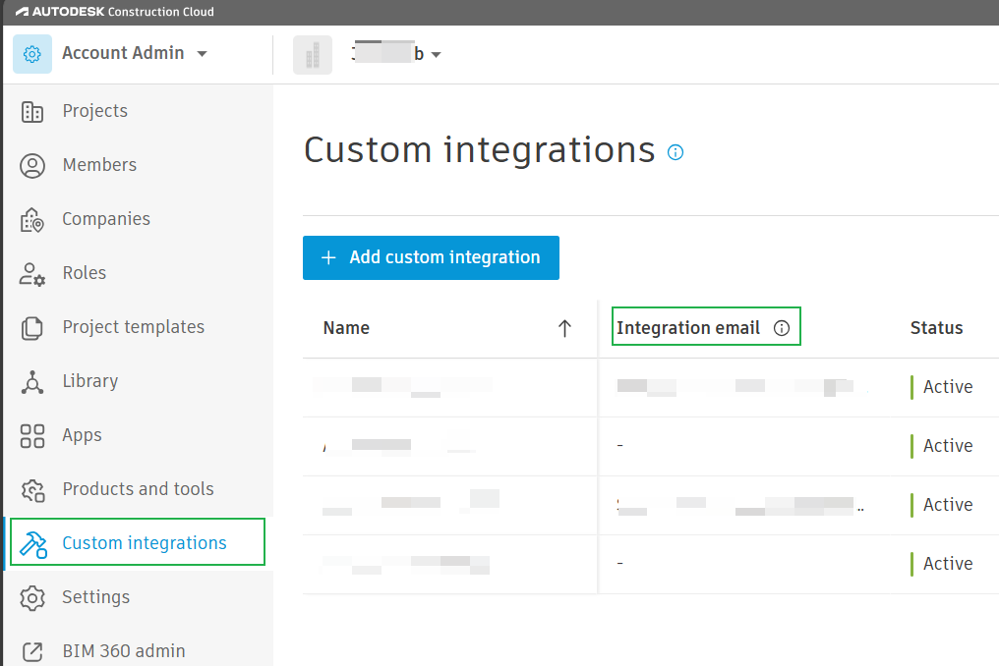The width and height of the screenshot is (999, 666).
Task: Sort by Name using the arrow
Action: [564, 329]
